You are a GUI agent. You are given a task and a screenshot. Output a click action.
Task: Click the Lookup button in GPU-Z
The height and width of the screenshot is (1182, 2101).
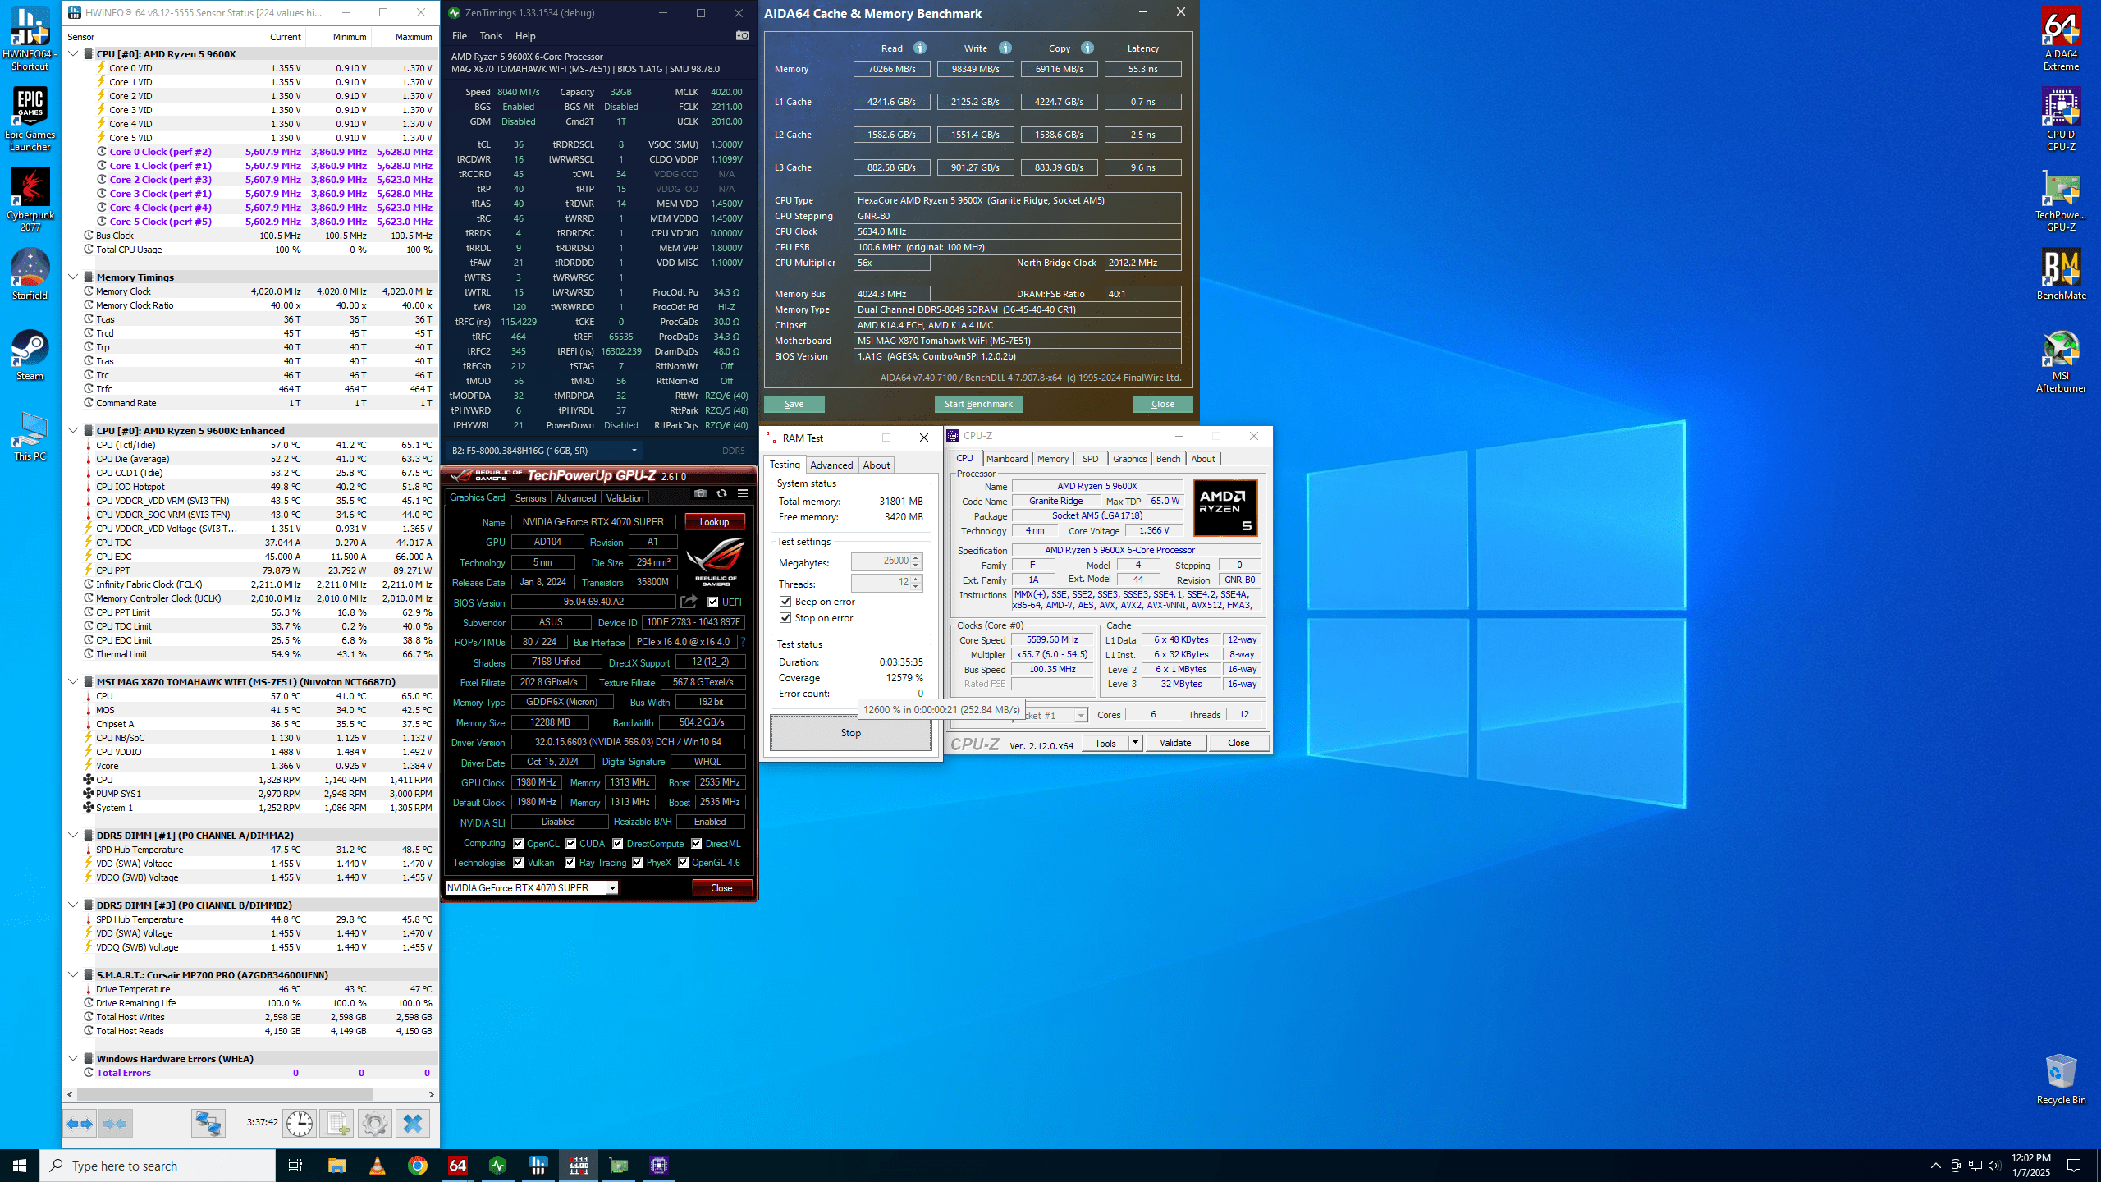click(714, 522)
